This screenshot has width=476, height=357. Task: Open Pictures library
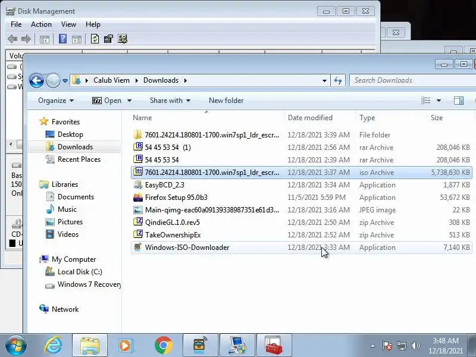point(64,221)
